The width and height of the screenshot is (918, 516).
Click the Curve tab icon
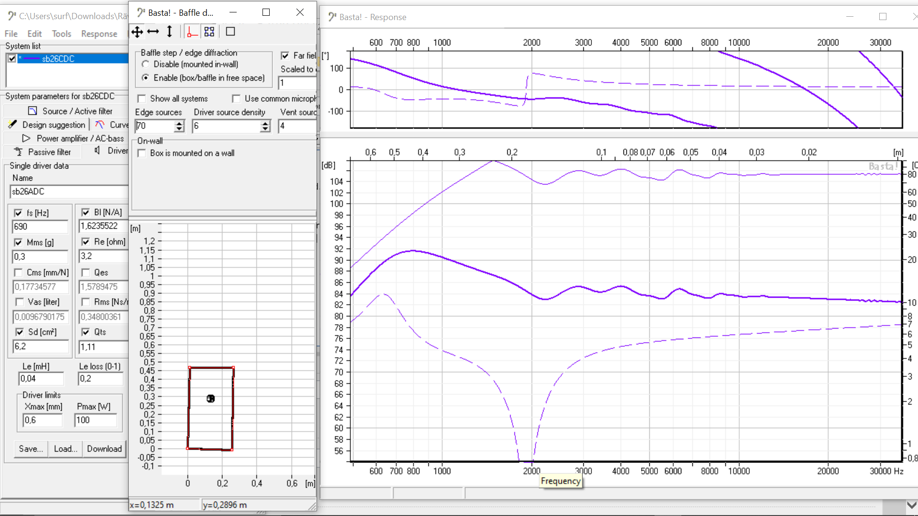[99, 125]
